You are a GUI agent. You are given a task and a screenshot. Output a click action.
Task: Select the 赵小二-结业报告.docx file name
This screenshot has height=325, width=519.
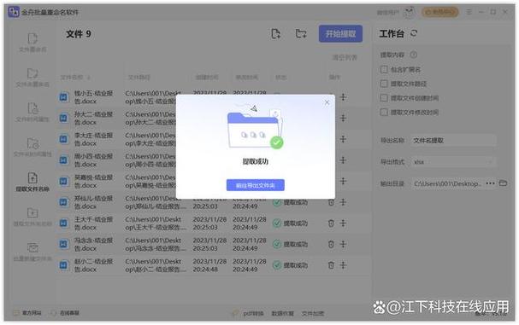tap(93, 265)
